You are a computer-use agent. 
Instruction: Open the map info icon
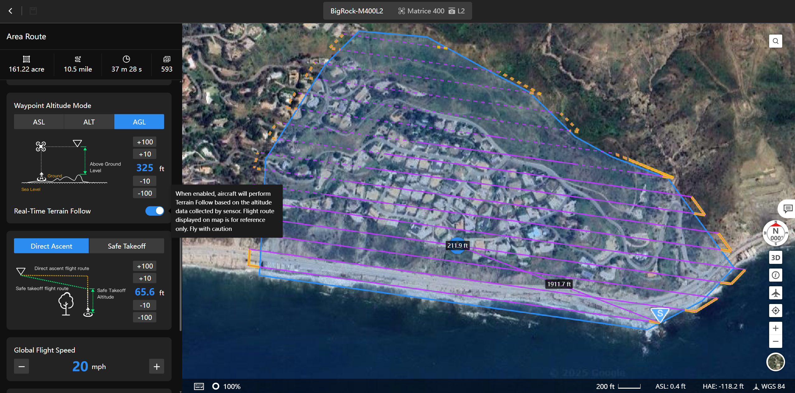(775, 275)
